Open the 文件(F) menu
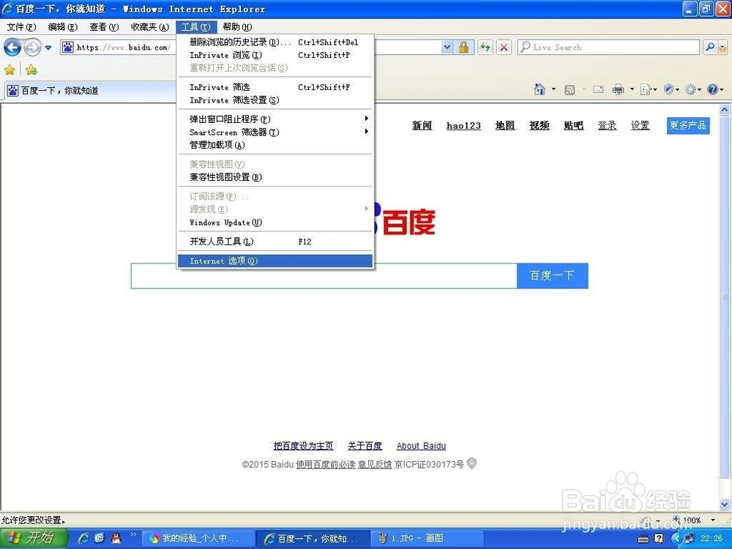732x549 pixels. pyautogui.click(x=21, y=27)
